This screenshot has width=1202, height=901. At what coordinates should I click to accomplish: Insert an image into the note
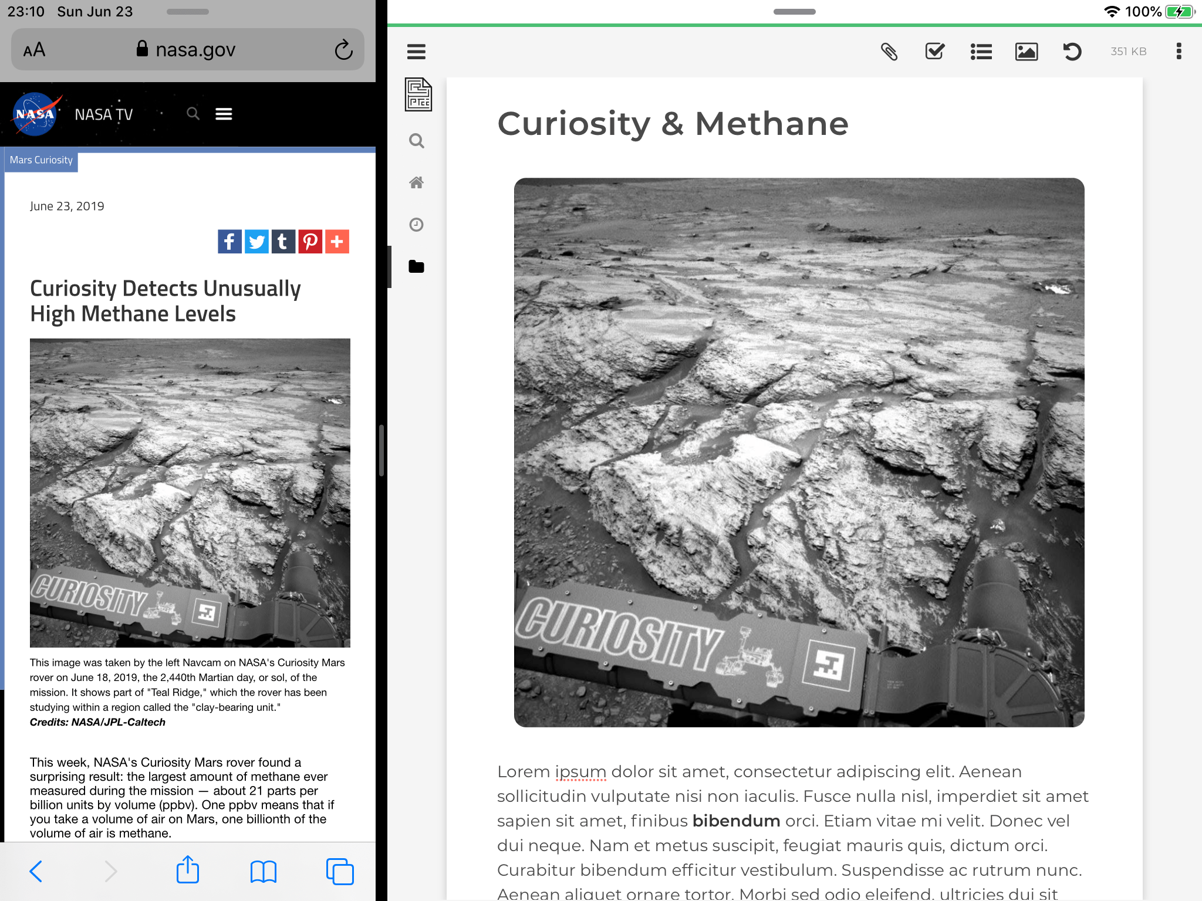[x=1027, y=52]
